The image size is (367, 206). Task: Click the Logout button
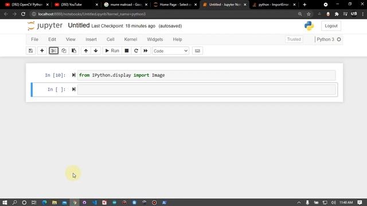[331, 26]
